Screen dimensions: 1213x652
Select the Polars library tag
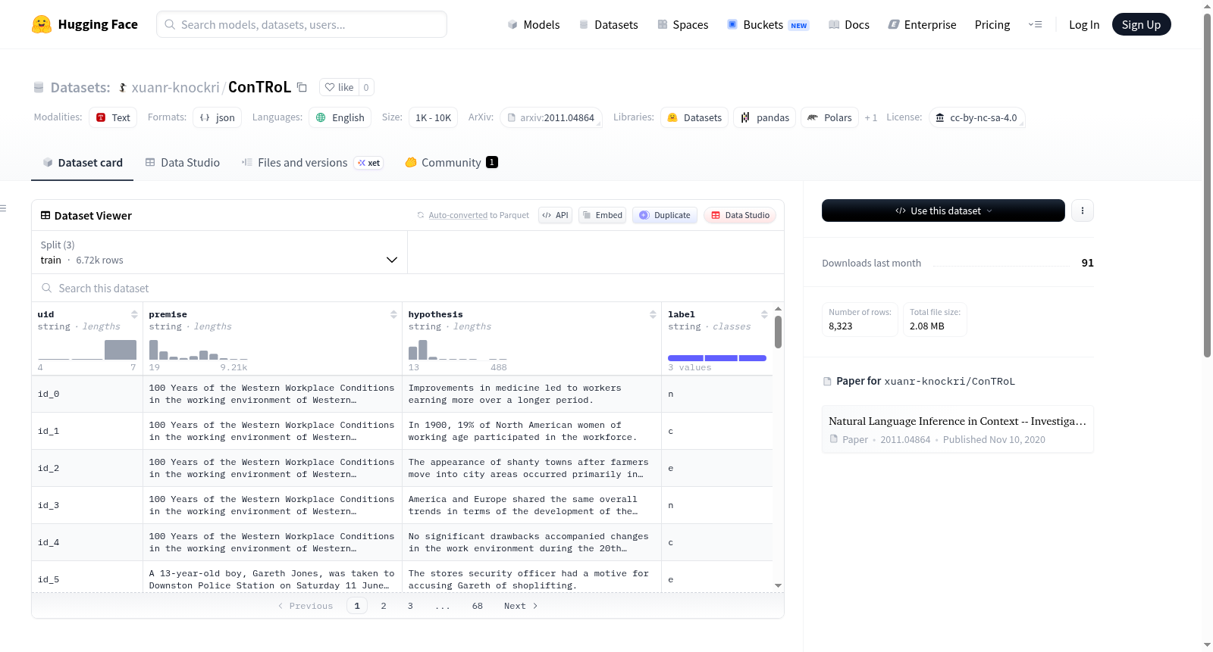829,117
